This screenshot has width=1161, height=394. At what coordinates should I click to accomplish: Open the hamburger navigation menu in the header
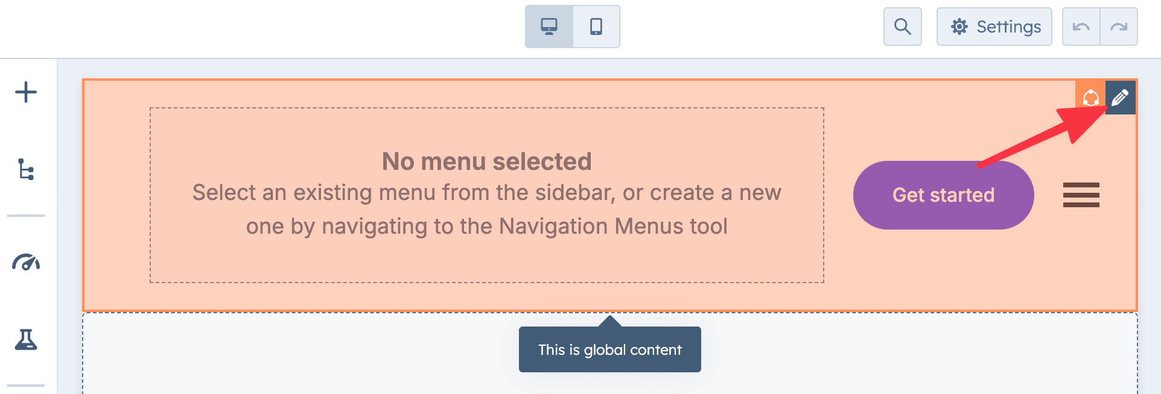[x=1081, y=195]
